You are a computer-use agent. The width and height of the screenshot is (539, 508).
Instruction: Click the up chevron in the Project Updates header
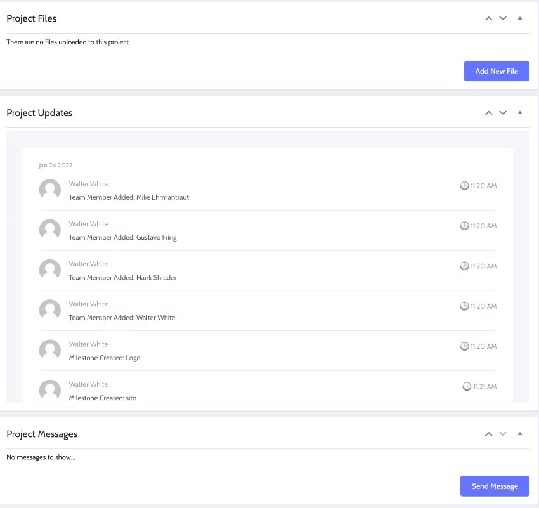point(488,112)
